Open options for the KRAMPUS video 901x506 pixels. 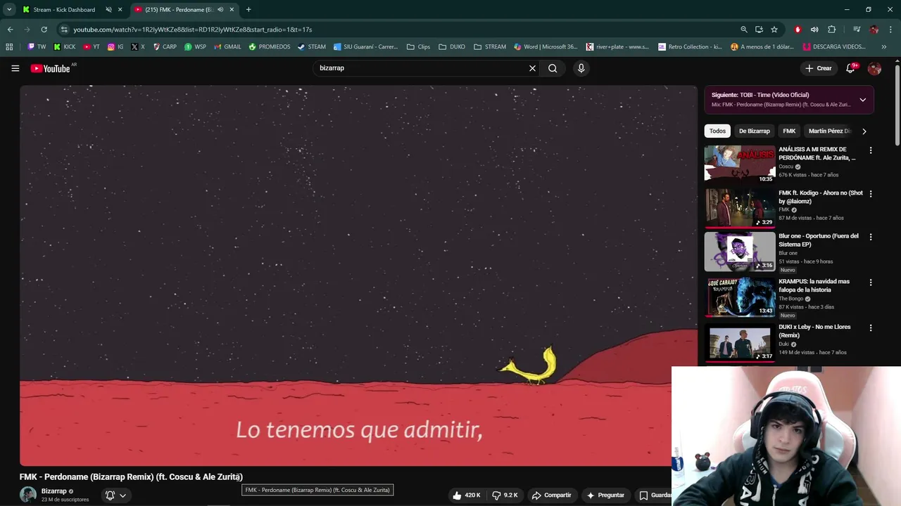(871, 283)
